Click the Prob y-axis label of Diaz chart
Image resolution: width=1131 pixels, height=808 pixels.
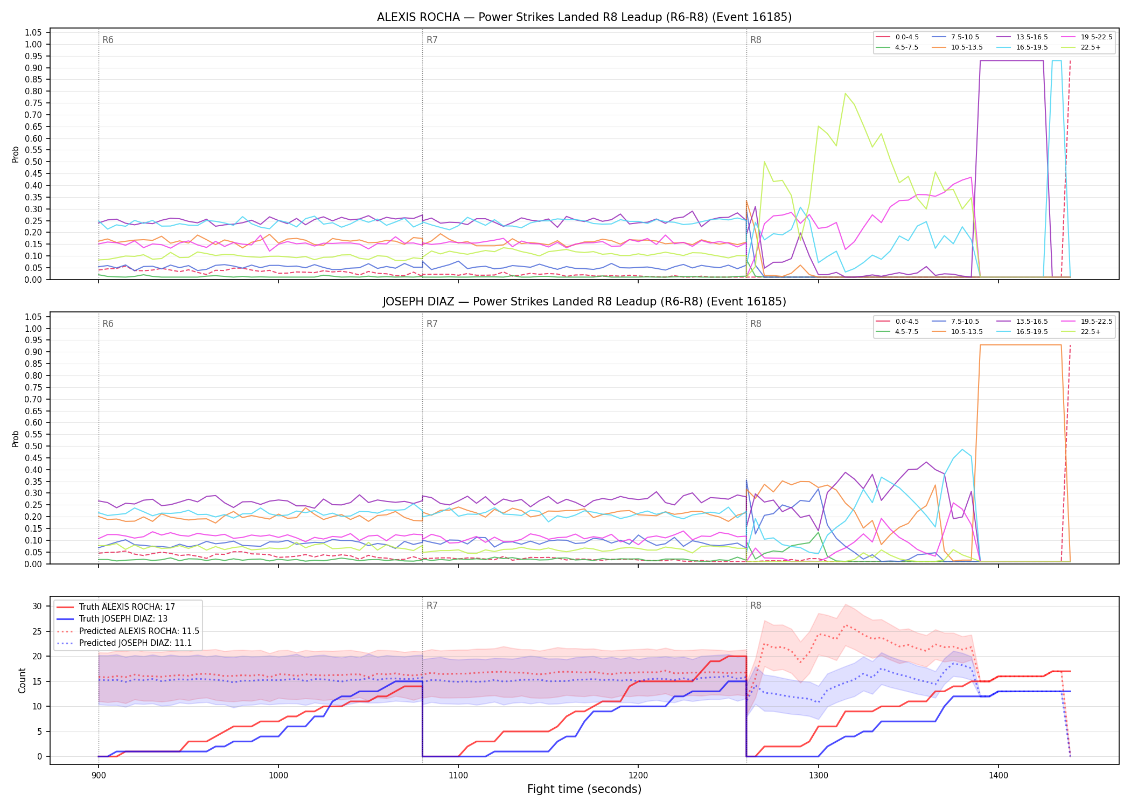[16, 438]
